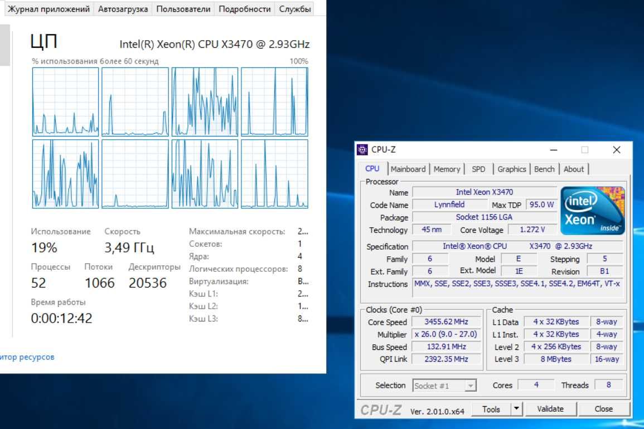
Task: Click the Bus Speed value 132.91 MHz
Action: point(446,347)
